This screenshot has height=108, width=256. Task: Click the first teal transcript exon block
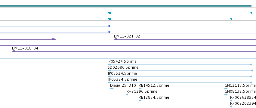click(109, 13)
